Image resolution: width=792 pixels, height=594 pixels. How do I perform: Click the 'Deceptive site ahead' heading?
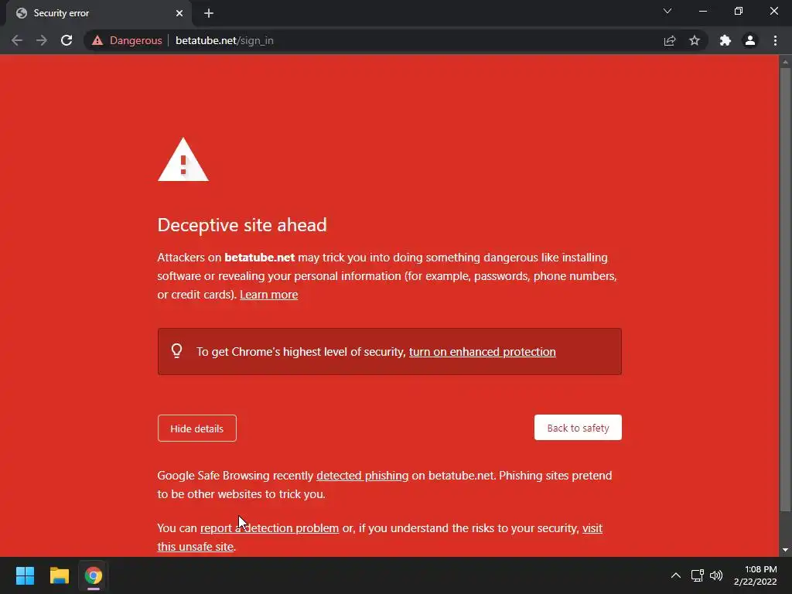tap(242, 225)
